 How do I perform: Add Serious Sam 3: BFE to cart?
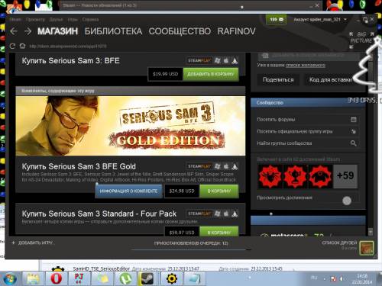pos(211,74)
